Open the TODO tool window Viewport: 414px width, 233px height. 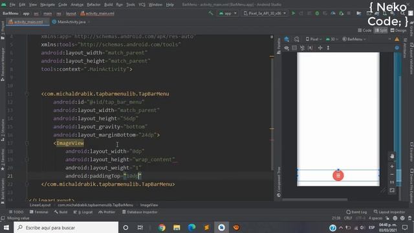point(16,212)
